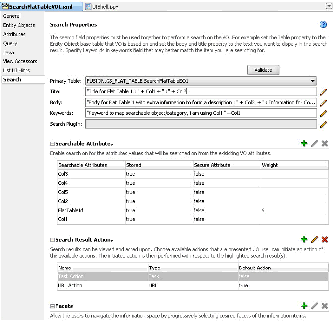The width and height of the screenshot is (333, 322).
Task: Open the Query page
Action: coord(10,44)
